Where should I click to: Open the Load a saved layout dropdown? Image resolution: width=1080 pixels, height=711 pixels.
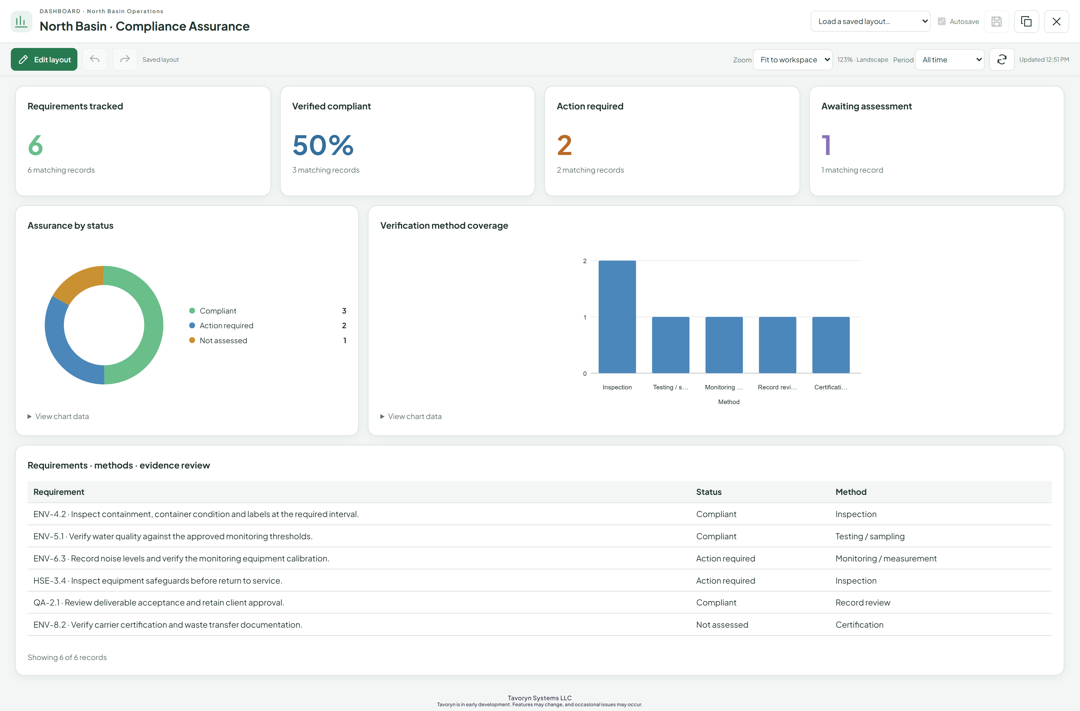point(870,21)
